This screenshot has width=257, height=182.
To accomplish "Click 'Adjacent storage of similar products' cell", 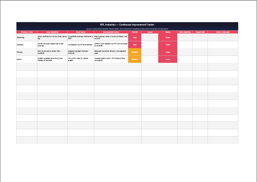I will 81,52.
